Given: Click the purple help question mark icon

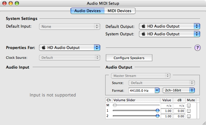Looking at the screenshot, I should [x=197, y=48].
